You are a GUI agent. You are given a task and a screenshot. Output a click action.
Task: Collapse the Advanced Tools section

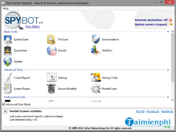pyautogui.click(x=168, y=70)
